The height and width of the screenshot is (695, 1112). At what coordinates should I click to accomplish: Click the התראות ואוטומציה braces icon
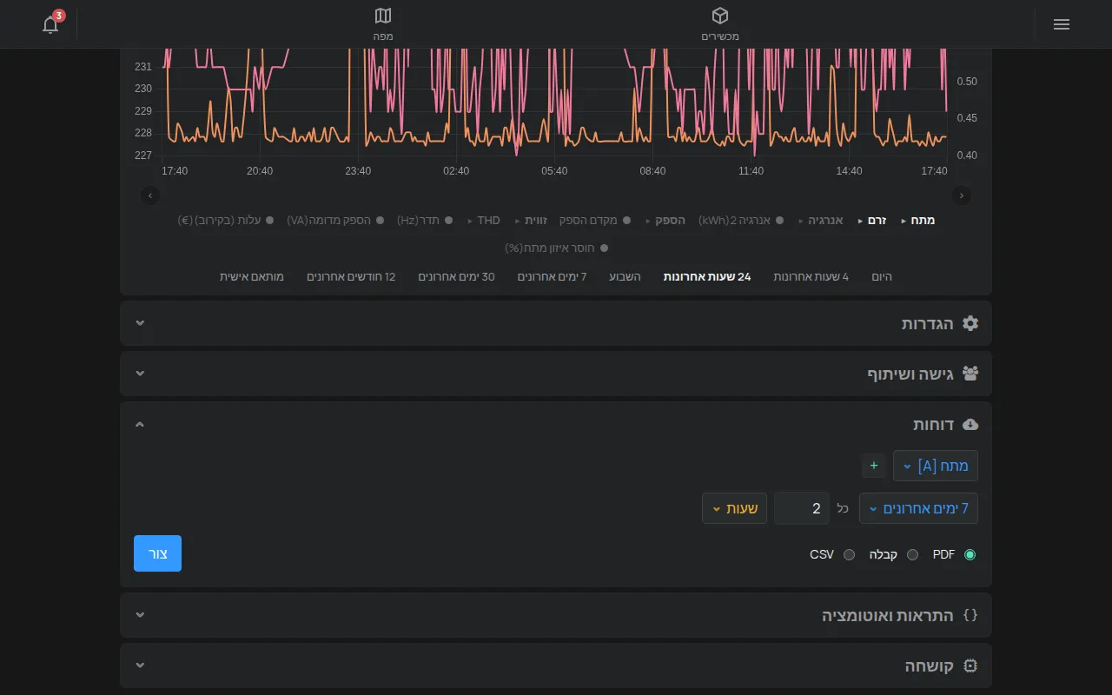tap(970, 615)
